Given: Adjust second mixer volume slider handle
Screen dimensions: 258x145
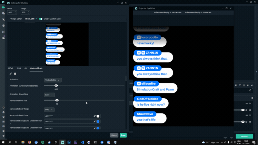Looking at the screenshot, I should click(x=243, y=122).
